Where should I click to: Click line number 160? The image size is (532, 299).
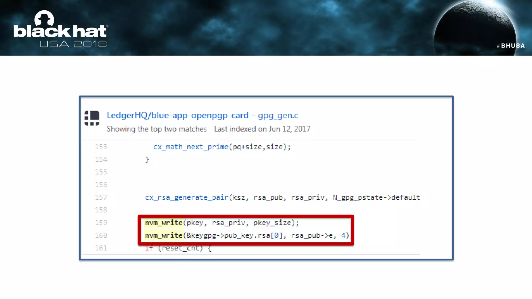tap(101, 235)
